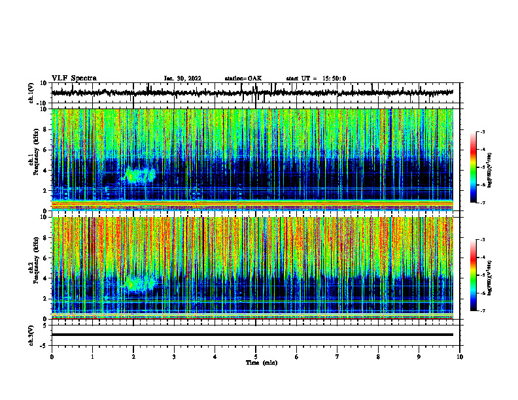
Task: Click the "ch.1(V)" waveform axis label
Action: tap(31, 93)
